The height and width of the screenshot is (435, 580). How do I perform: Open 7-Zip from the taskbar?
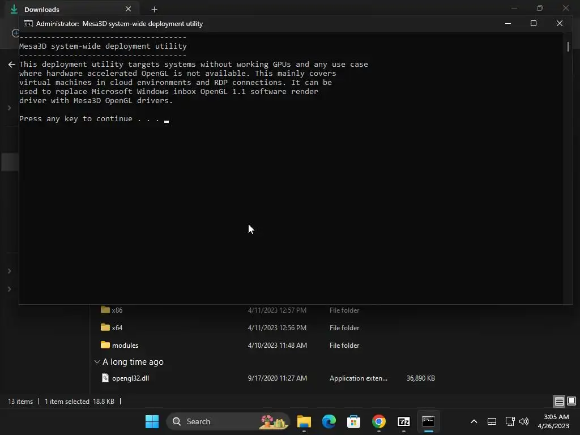(403, 421)
